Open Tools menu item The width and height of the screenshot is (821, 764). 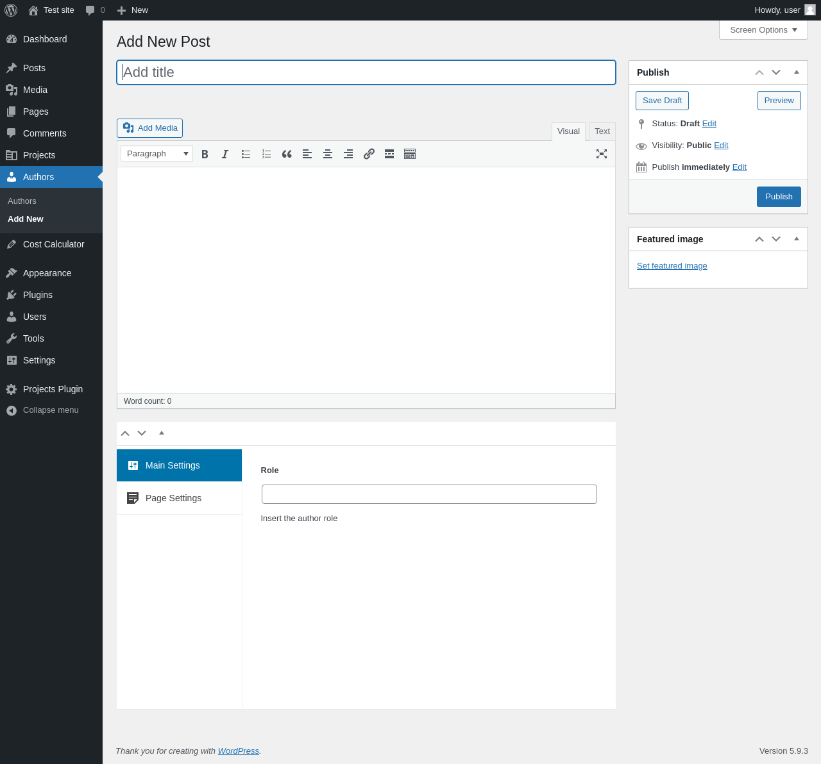[51, 338]
